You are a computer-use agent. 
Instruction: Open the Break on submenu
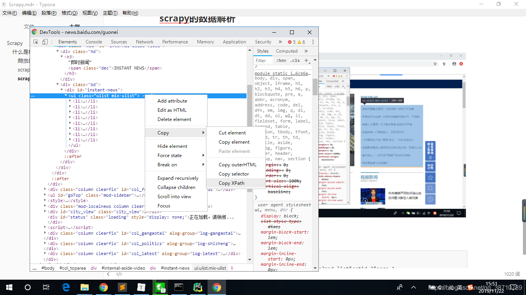(x=176, y=165)
